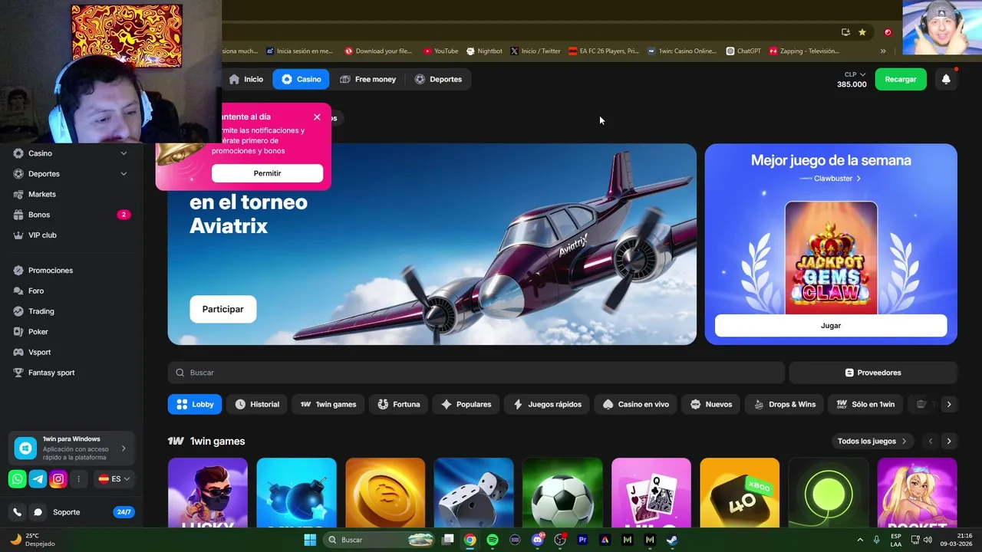Screen dimensions: 982x552
Task: Open the WhatsApp social icon
Action: 17,479
